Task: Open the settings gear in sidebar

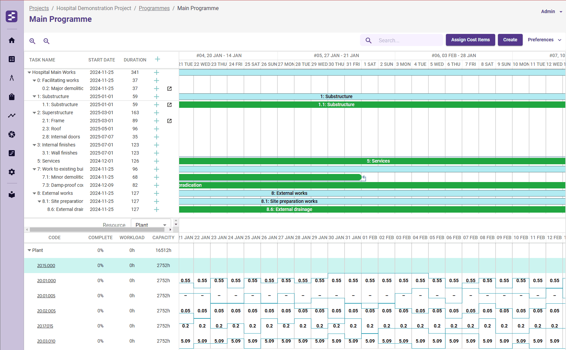Action: pos(12,172)
